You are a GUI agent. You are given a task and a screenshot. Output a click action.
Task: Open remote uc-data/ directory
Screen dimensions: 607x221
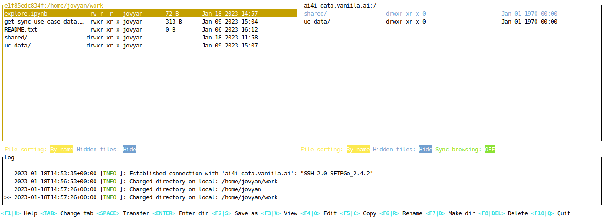[317, 22]
